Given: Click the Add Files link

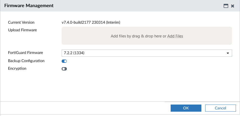Looking at the screenshot, I should pyautogui.click(x=175, y=36).
